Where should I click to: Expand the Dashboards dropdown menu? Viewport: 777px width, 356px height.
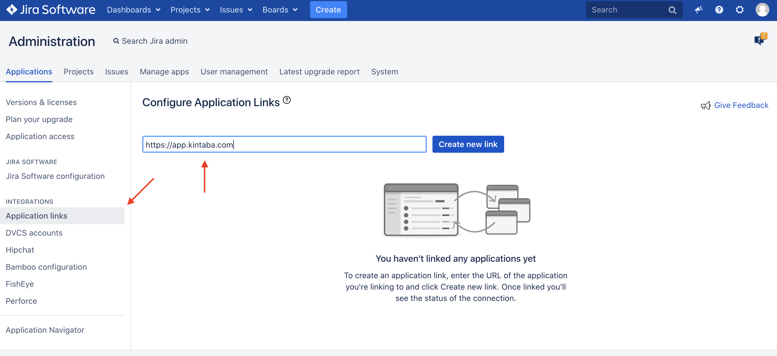click(133, 10)
